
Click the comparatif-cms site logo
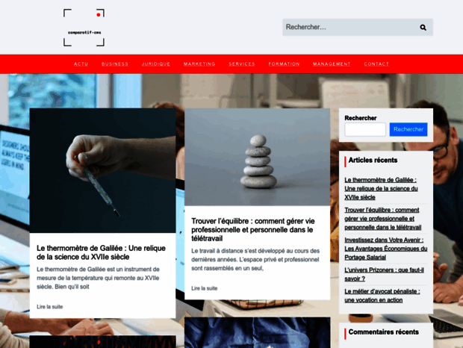pos(84,28)
